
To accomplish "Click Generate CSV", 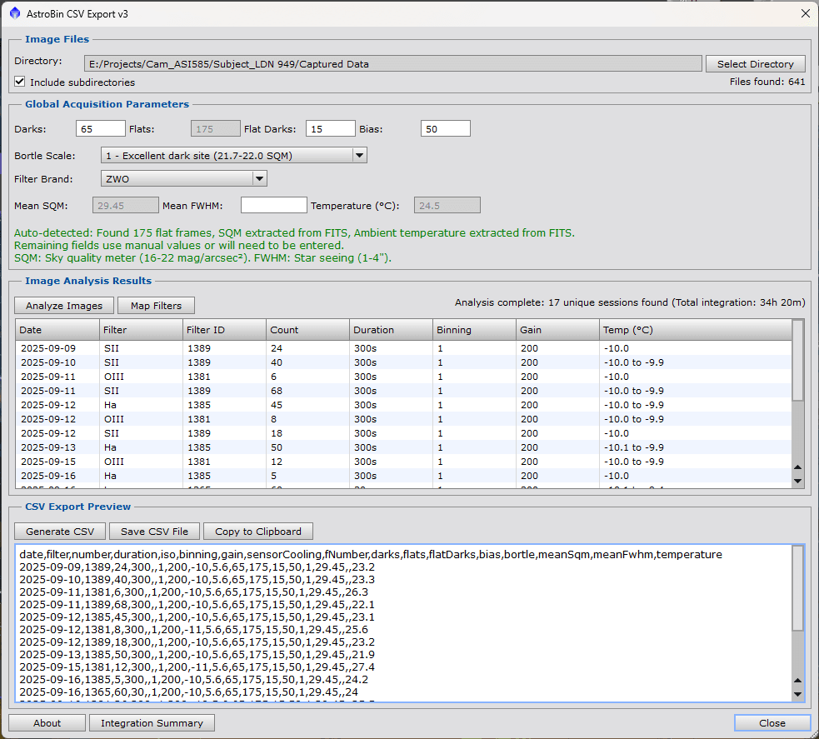I will [59, 531].
